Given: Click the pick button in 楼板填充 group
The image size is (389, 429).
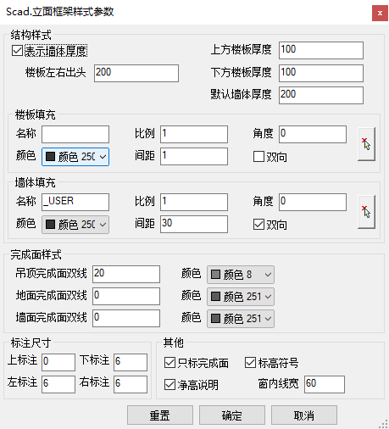Looking at the screenshot, I should point(366,144).
